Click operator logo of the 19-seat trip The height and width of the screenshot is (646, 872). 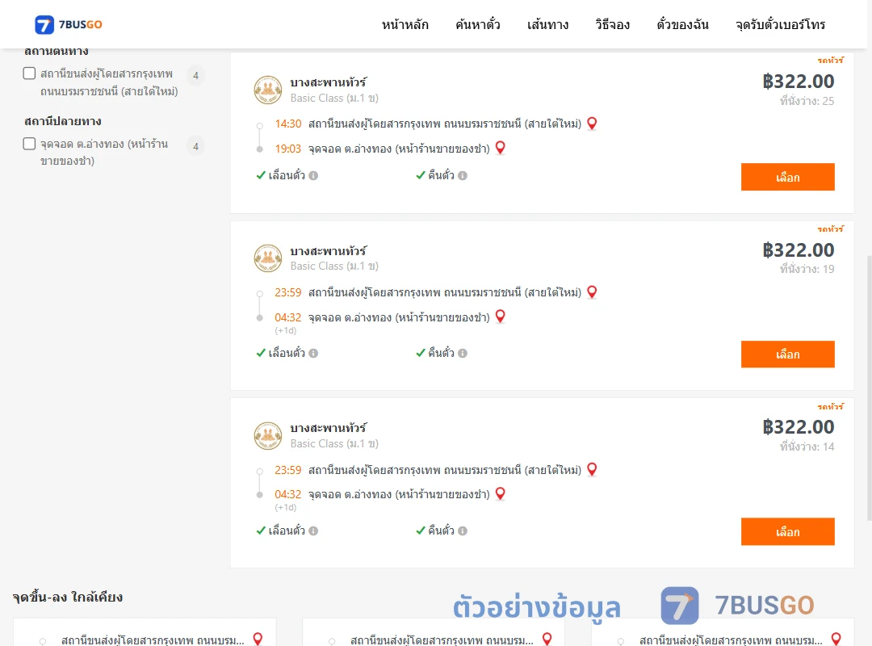[268, 258]
